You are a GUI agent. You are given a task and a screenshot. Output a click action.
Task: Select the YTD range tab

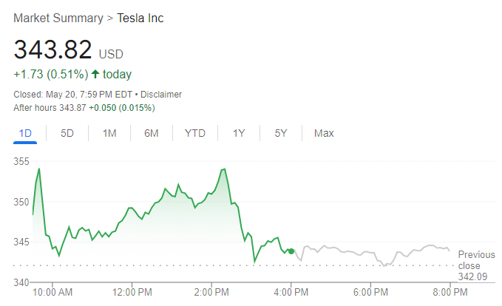[195, 133]
